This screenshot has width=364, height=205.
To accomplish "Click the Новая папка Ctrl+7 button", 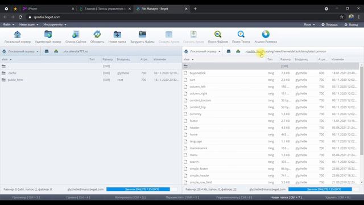I will click(286, 198).
